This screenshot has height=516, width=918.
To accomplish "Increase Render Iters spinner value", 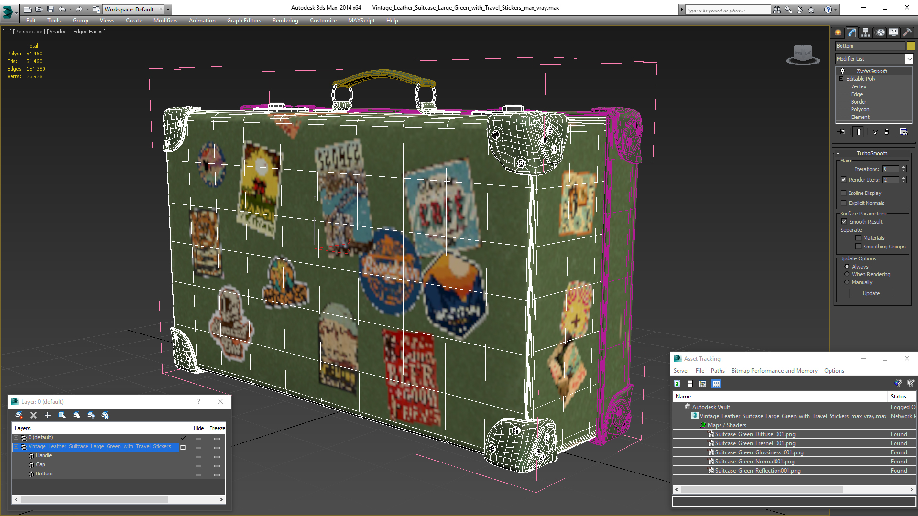I will pyautogui.click(x=903, y=178).
